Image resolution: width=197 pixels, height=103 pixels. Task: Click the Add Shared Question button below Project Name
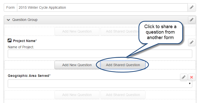pos(123,65)
